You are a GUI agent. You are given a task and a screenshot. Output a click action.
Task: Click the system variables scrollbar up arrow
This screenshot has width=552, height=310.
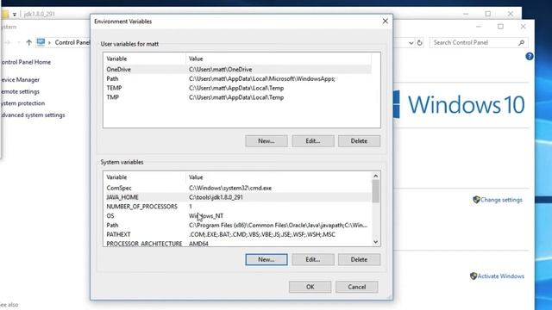pyautogui.click(x=376, y=176)
